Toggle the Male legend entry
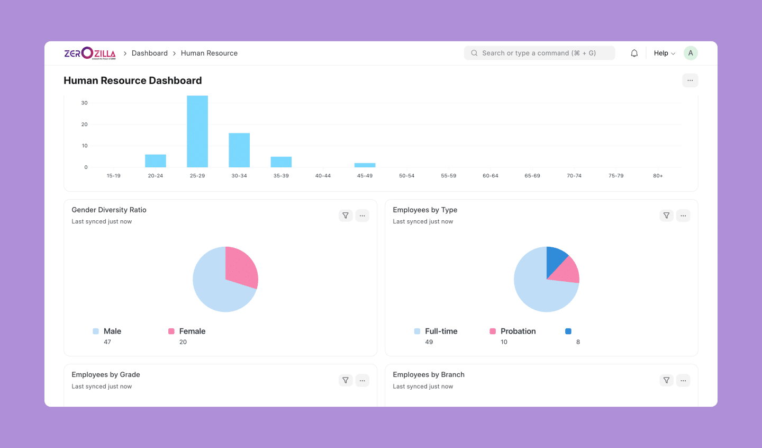The image size is (762, 448). click(x=112, y=331)
